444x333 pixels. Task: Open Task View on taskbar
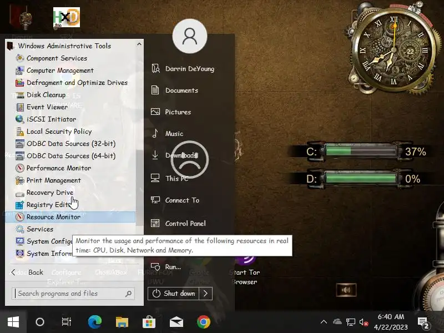click(x=67, y=322)
